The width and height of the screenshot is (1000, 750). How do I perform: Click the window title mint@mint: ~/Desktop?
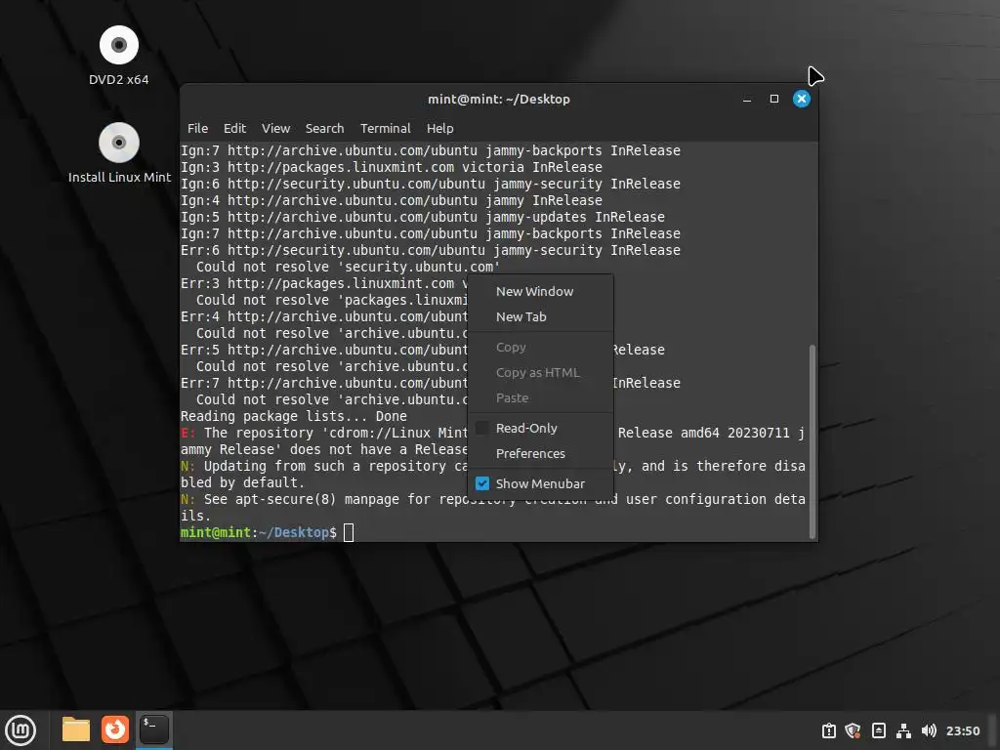[499, 99]
